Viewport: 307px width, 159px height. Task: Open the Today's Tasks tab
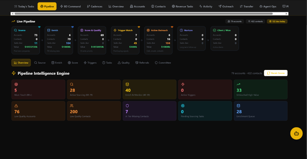click(24, 7)
